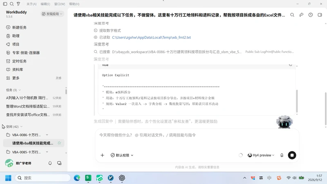Toggle the sidebar panel icon at top-left
Screen dimensions: 327x184
[x=5, y=4]
